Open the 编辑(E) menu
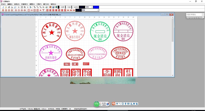The image size is (205, 111). pos(10,4)
